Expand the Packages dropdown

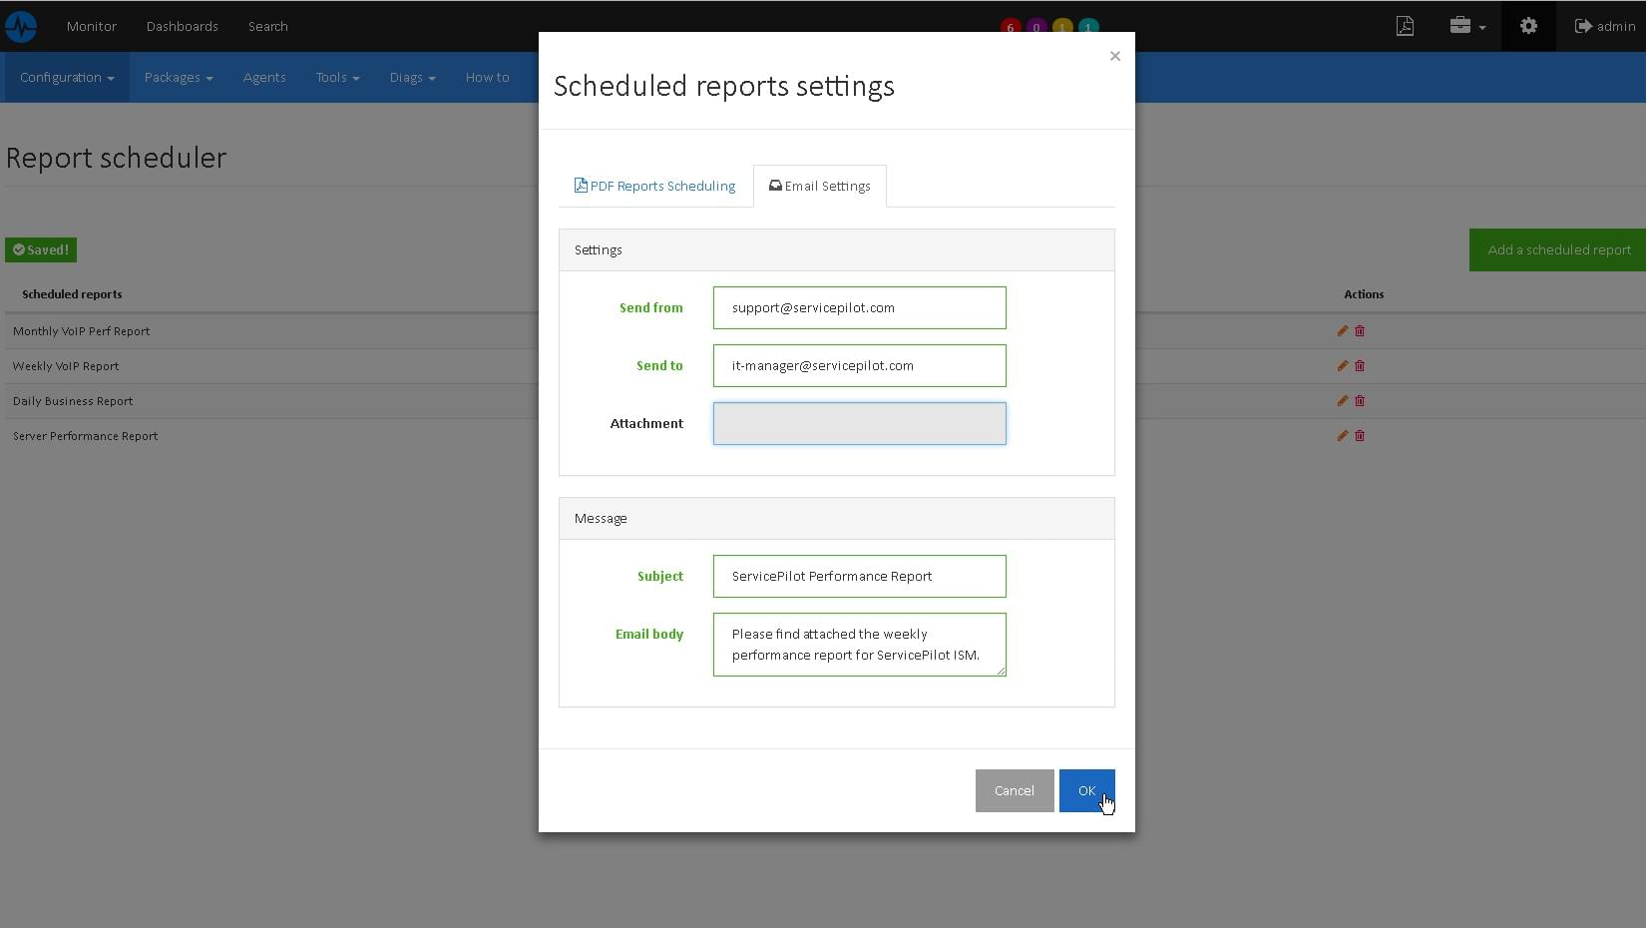pos(179,77)
